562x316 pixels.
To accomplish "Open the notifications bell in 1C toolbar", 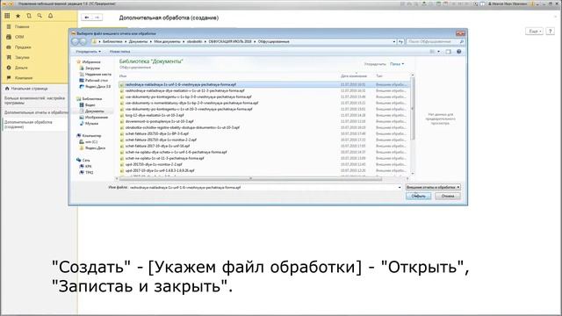I will tap(51, 16).
